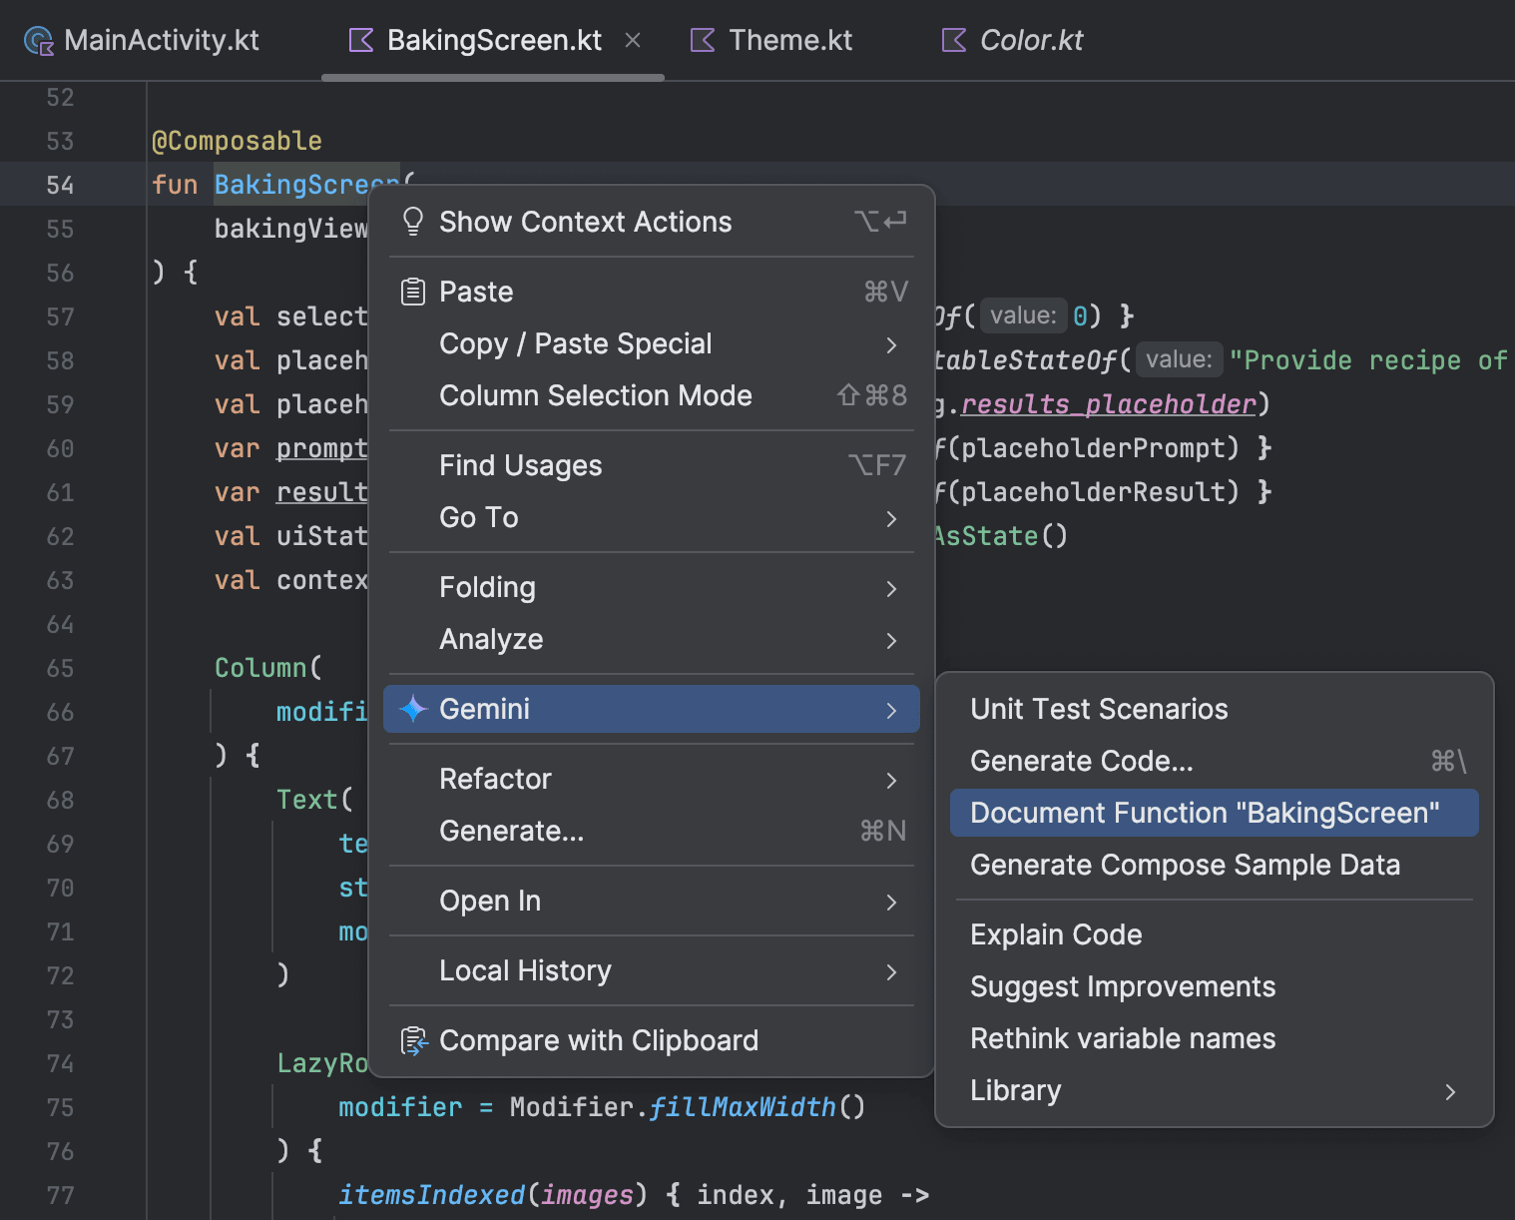Click the Kotlin file icon on Color.kt tab
Screen dimensions: 1515x1220
pyautogui.click(x=951, y=40)
